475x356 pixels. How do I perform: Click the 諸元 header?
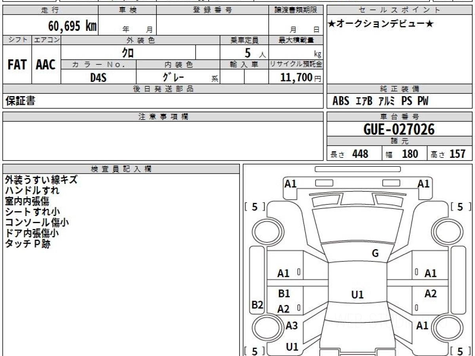400,141
